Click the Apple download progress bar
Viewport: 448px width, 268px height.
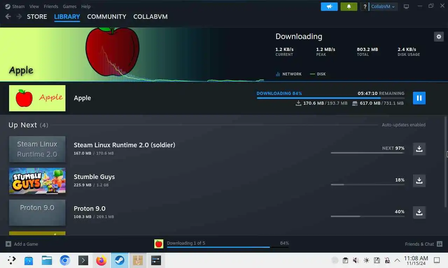click(x=330, y=98)
